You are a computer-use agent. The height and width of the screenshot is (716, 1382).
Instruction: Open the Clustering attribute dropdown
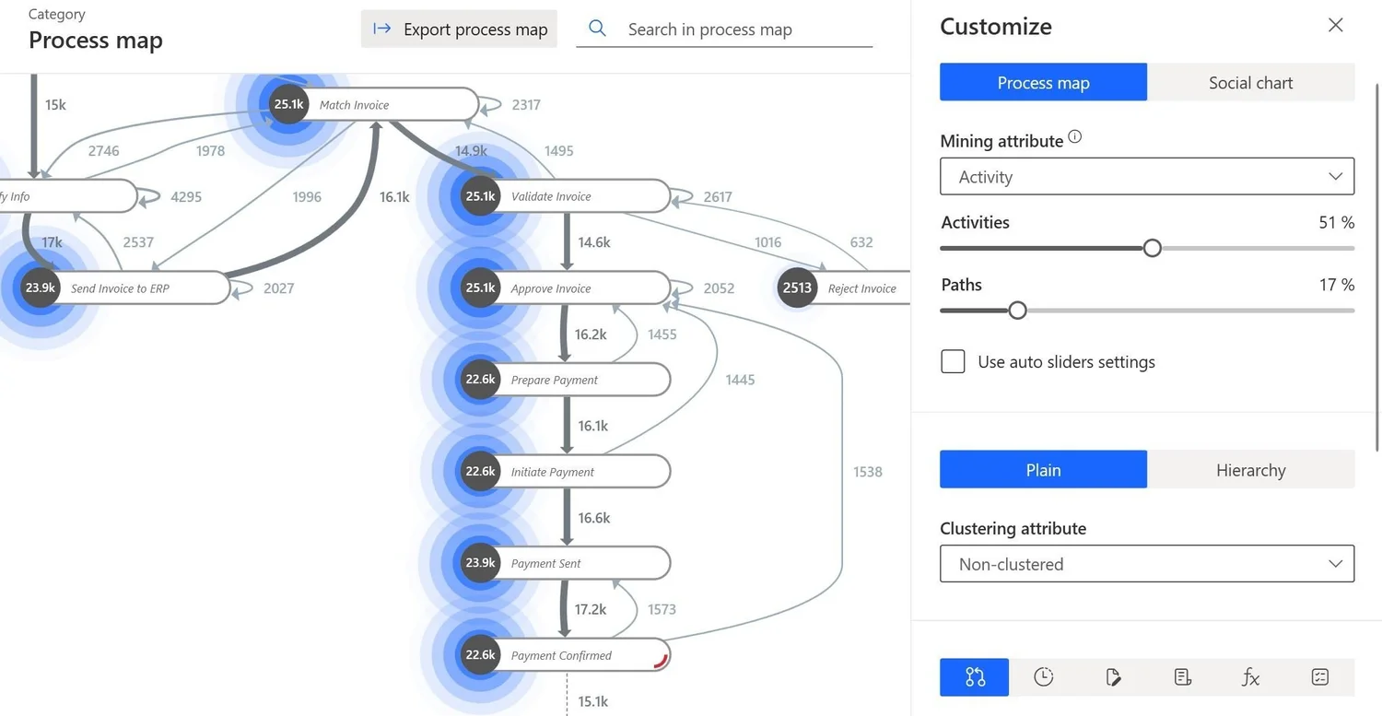pos(1146,564)
